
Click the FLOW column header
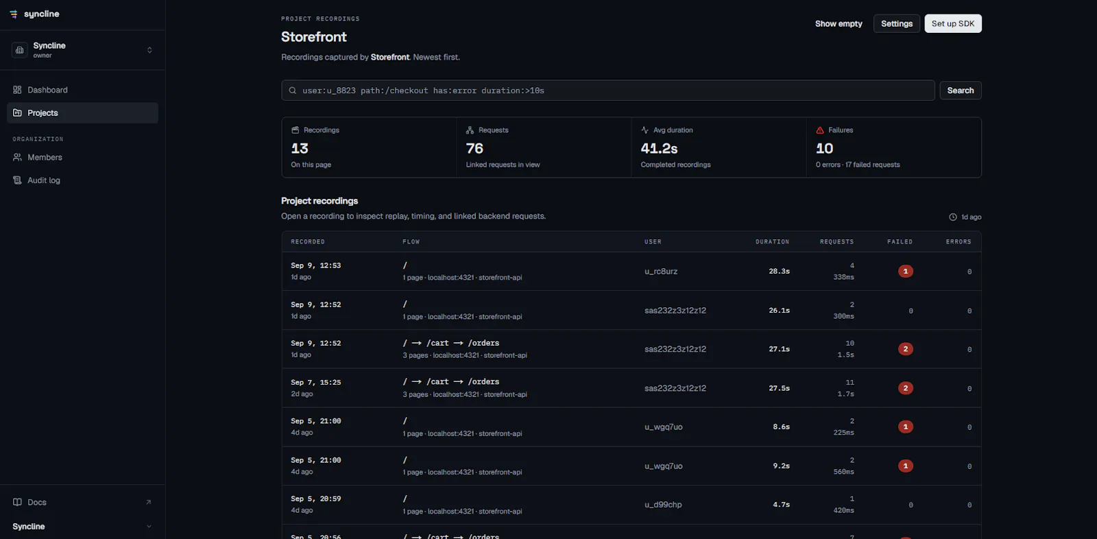pos(411,242)
